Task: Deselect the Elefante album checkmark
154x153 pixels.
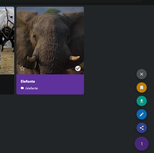Action: tap(78, 68)
